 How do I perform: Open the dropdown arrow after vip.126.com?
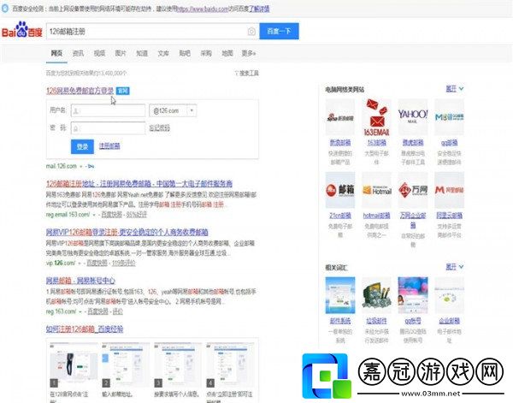point(80,264)
